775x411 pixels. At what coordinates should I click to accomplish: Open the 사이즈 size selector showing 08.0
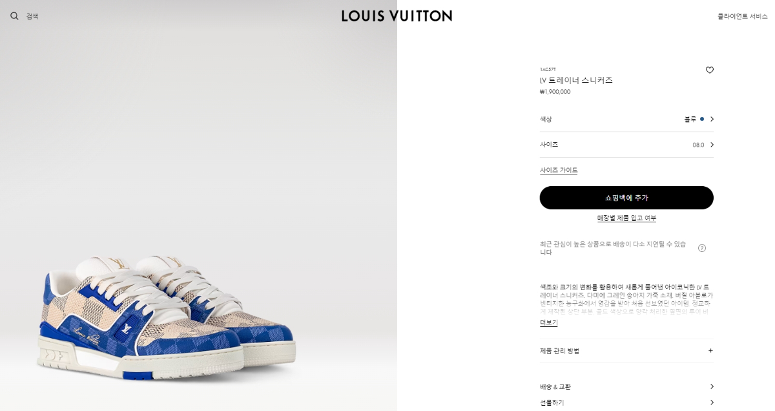(626, 145)
